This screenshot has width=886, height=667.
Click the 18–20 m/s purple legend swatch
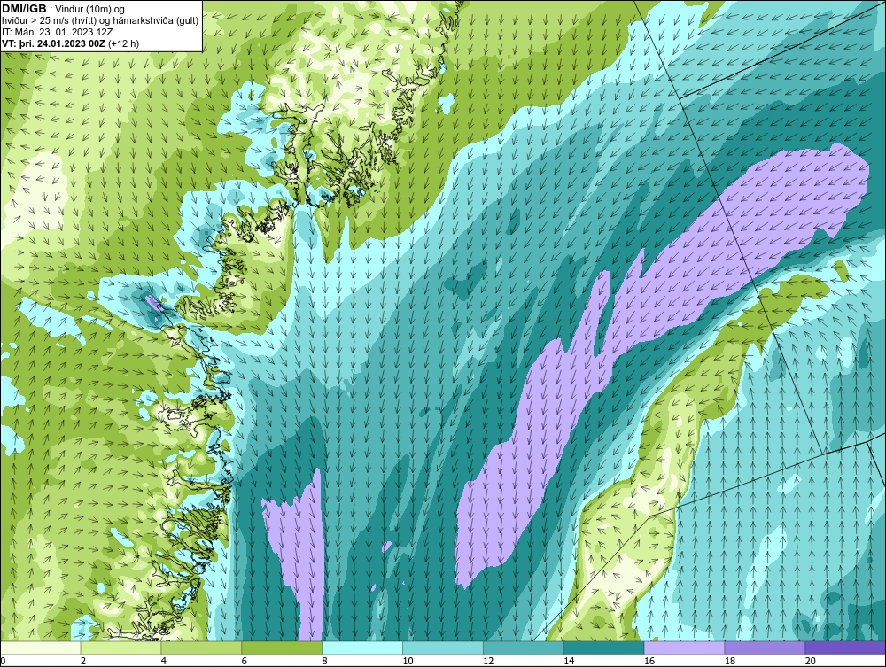(x=766, y=648)
